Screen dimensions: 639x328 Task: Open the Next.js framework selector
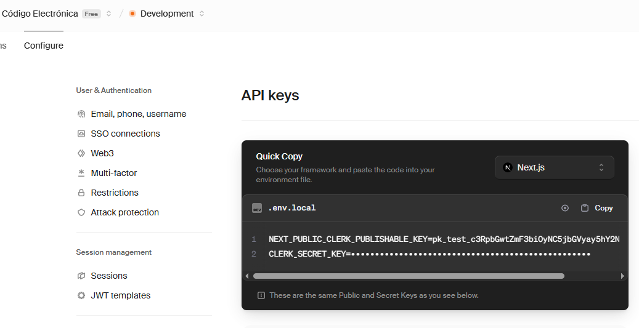point(554,167)
